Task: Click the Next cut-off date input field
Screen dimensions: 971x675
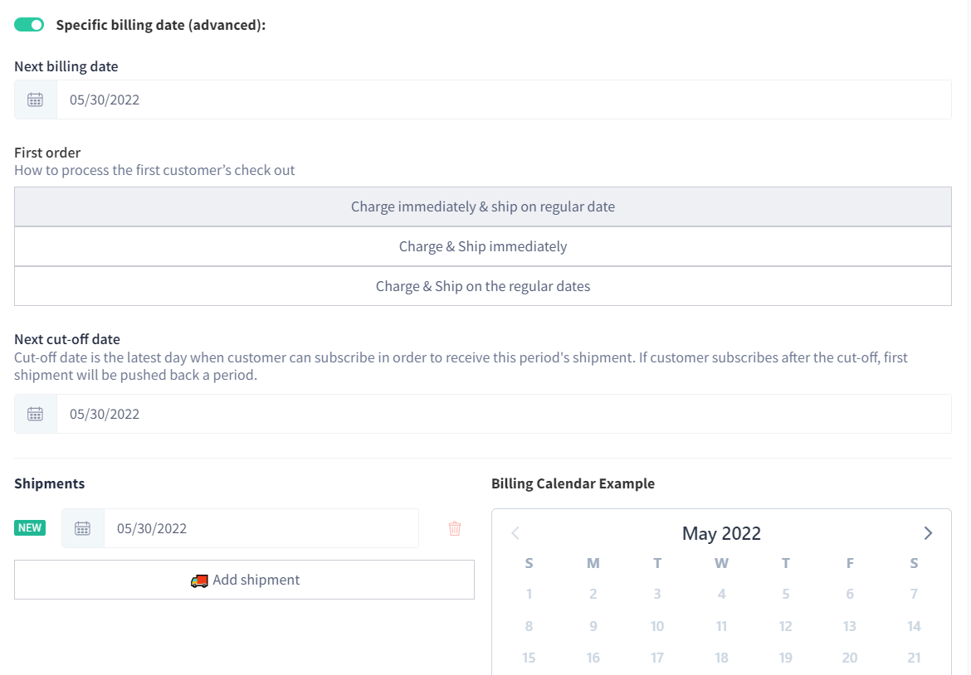Action: [504, 414]
